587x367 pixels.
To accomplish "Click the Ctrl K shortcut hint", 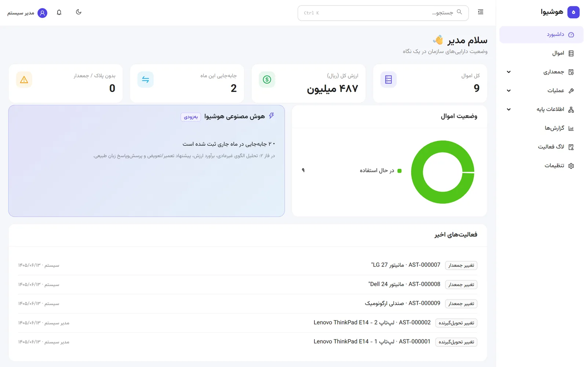I will point(311,13).
